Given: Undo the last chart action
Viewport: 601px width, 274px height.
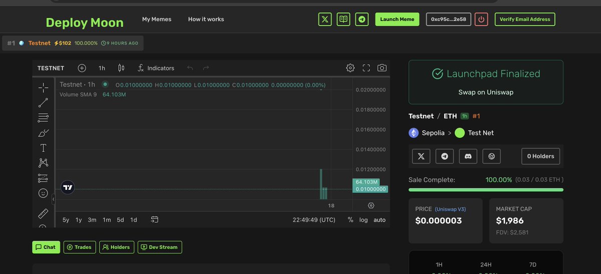Looking at the screenshot, I should [190, 68].
